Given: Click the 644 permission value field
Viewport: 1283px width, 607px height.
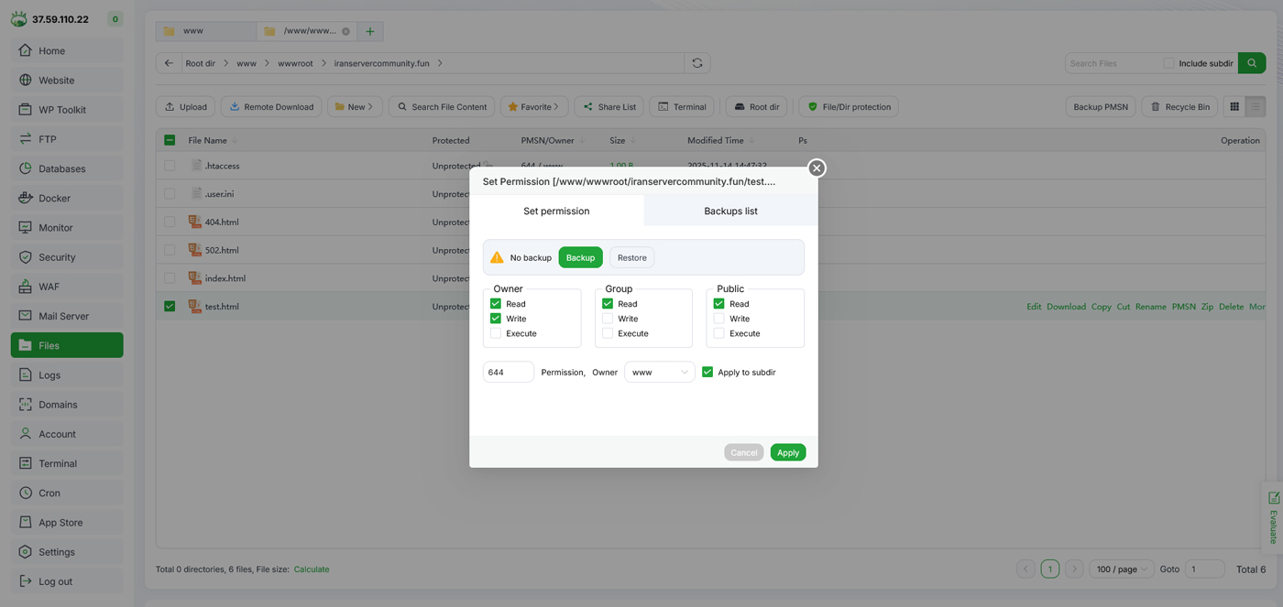Looking at the screenshot, I should point(508,372).
